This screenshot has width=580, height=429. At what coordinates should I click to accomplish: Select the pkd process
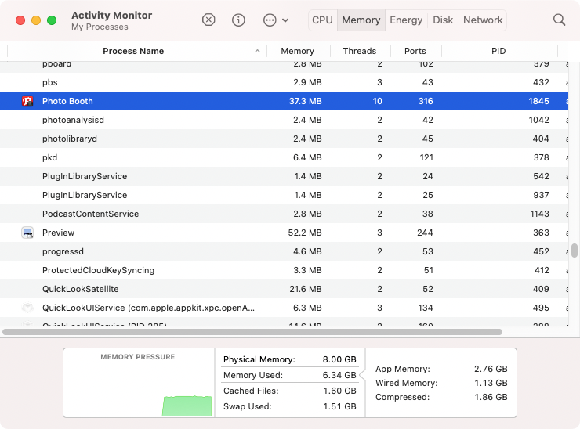pyautogui.click(x=284, y=157)
